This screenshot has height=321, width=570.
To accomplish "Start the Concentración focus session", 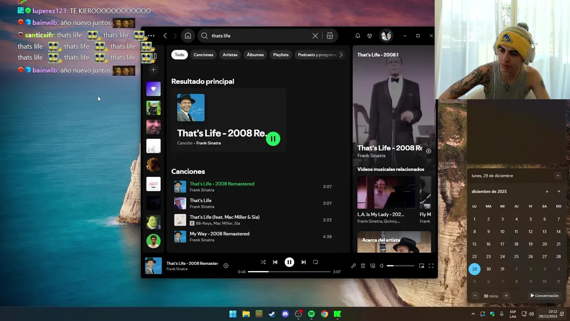I will point(544,296).
